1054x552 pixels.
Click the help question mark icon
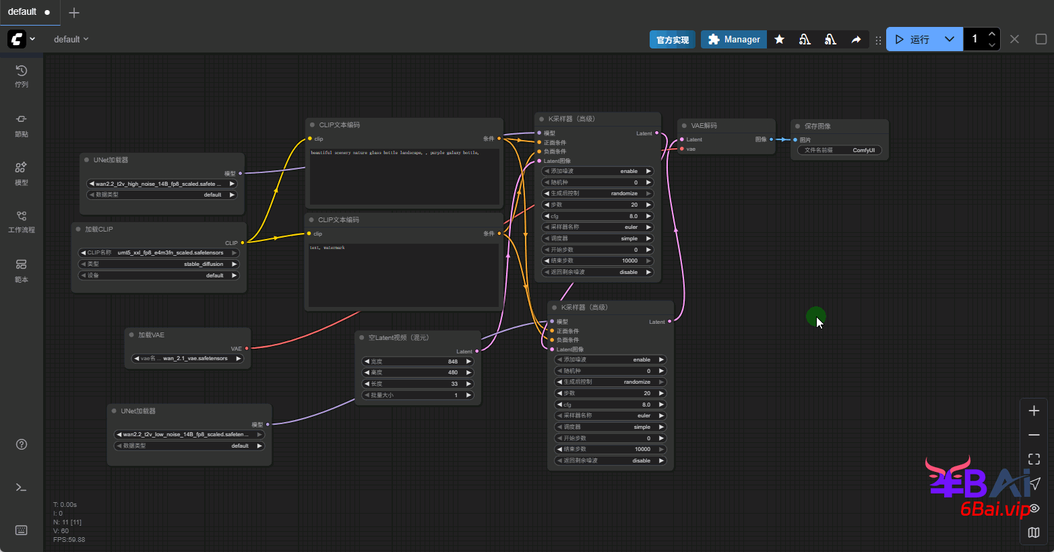pos(22,444)
